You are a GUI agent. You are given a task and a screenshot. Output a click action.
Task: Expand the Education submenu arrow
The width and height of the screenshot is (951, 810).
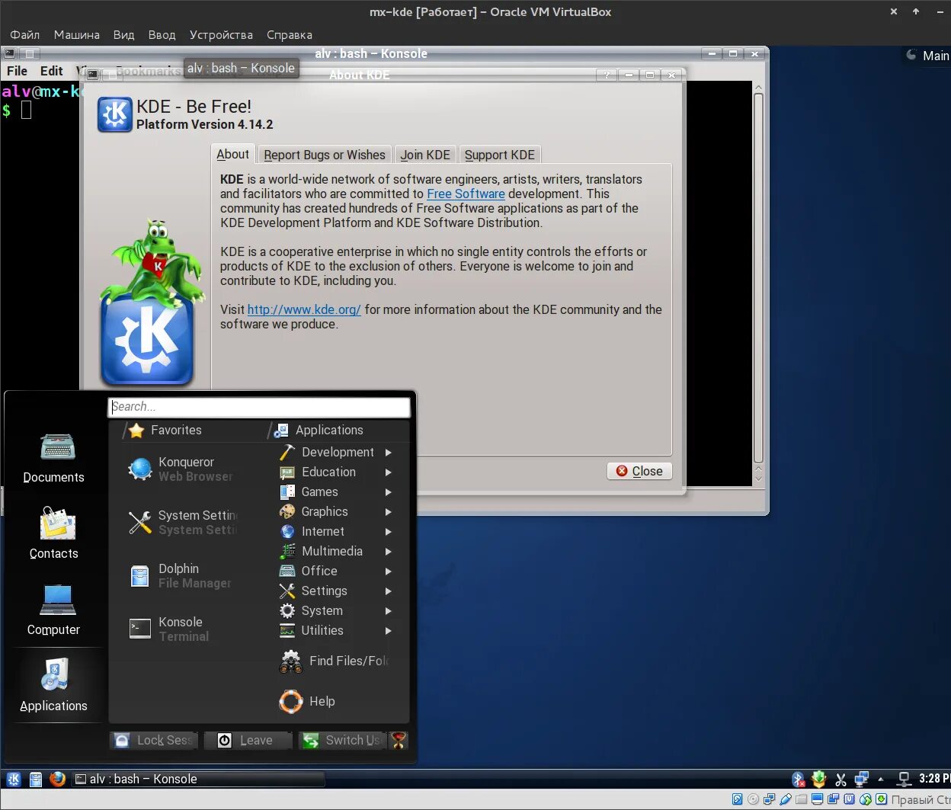pos(389,472)
